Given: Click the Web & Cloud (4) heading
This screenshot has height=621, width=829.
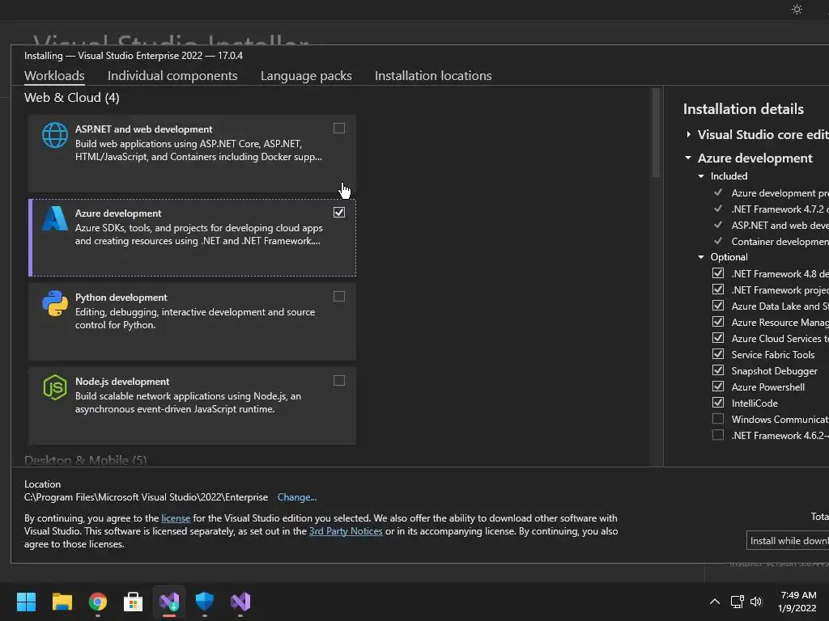Looking at the screenshot, I should click(x=72, y=98).
